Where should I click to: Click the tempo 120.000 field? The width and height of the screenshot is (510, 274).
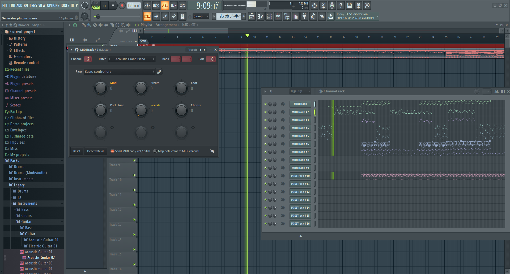point(134,6)
